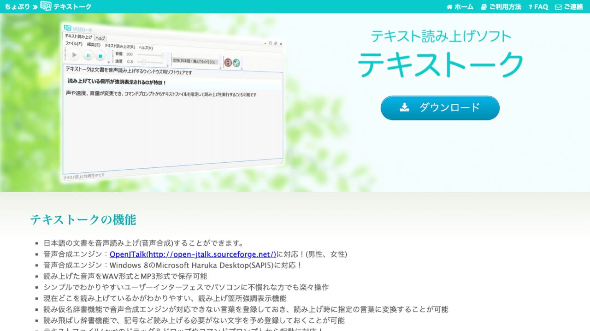Click the WAV形式とMP3形式で保存可能 feature line

click(125, 276)
